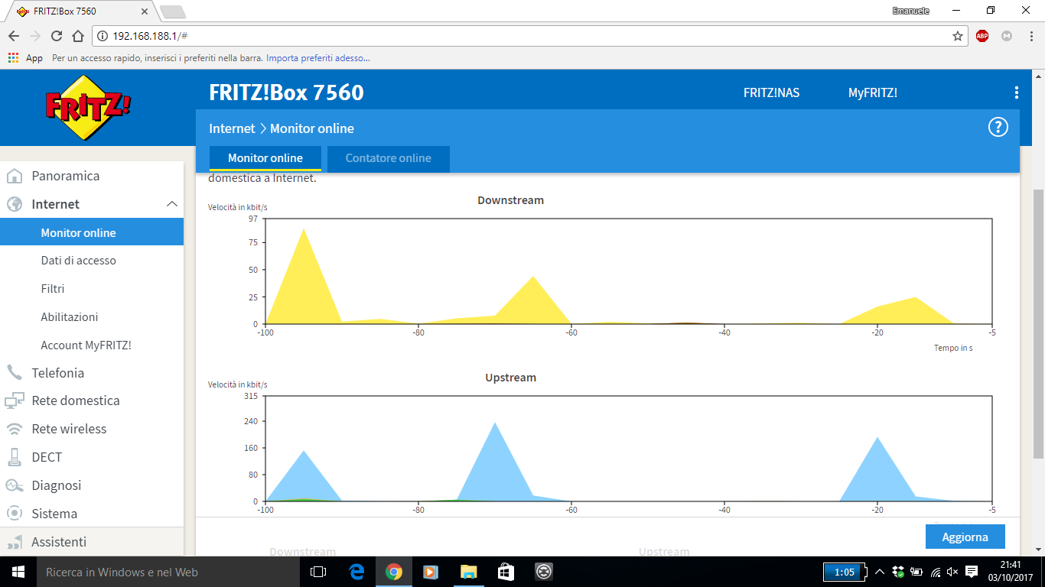Click the Wi-Fi icon beside Rete wireless
Viewport: 1045px width, 587px height.
coord(14,429)
